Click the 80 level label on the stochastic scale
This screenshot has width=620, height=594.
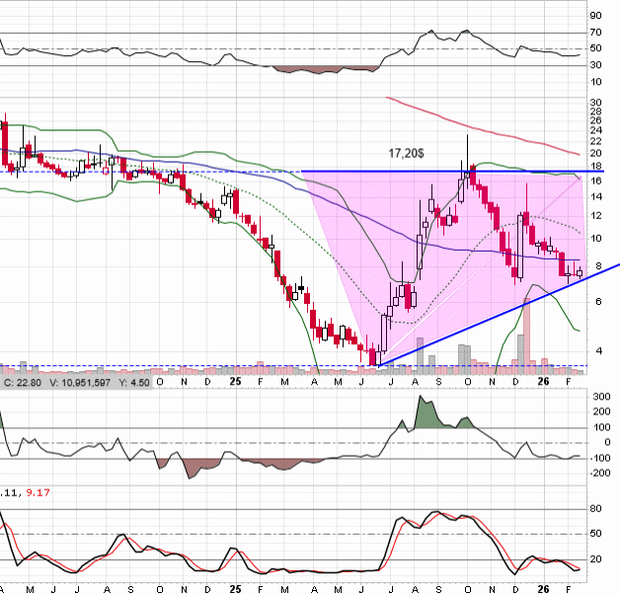click(x=595, y=509)
